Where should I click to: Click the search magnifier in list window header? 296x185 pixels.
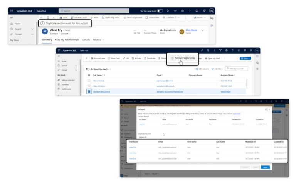[x=202, y=50]
